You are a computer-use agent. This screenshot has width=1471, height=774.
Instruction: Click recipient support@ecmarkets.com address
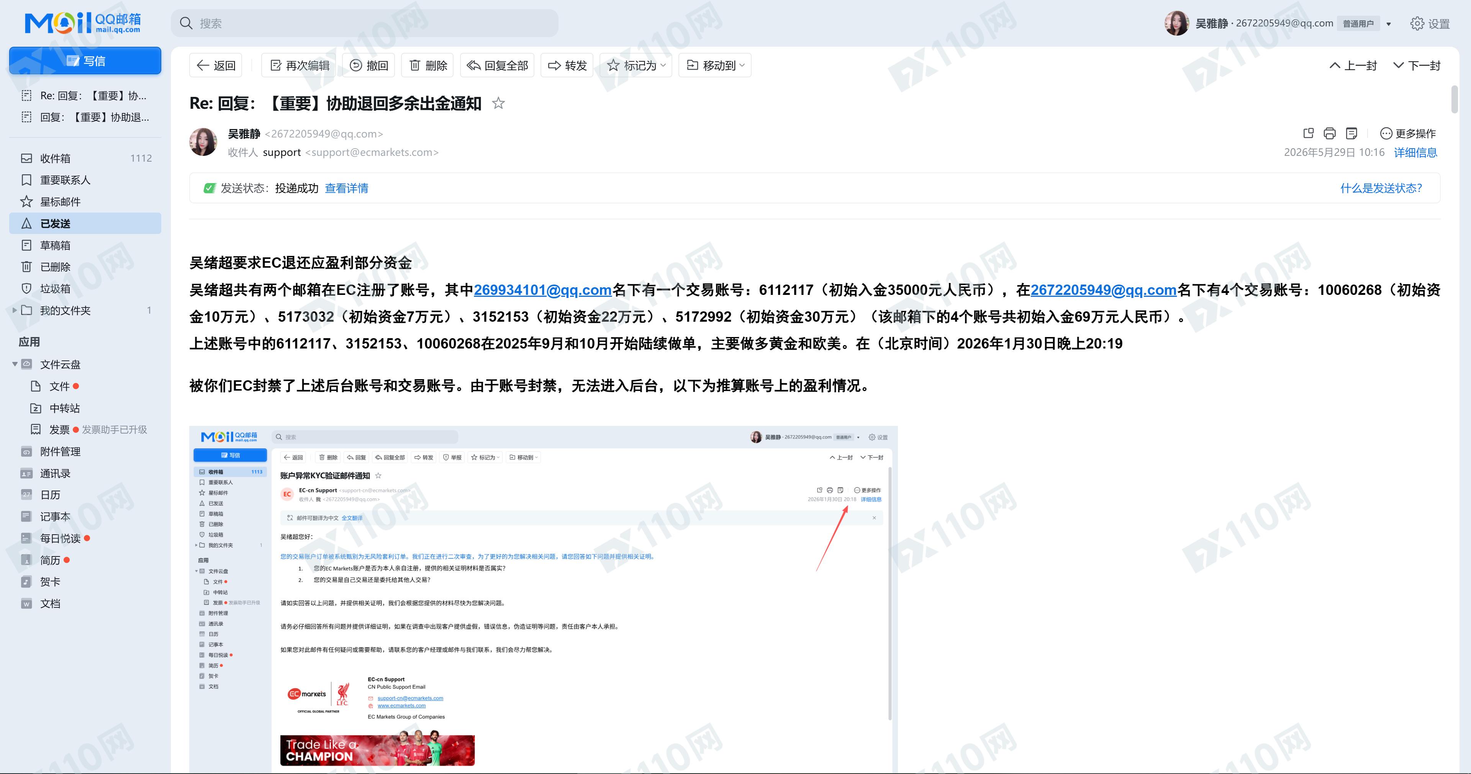372,152
